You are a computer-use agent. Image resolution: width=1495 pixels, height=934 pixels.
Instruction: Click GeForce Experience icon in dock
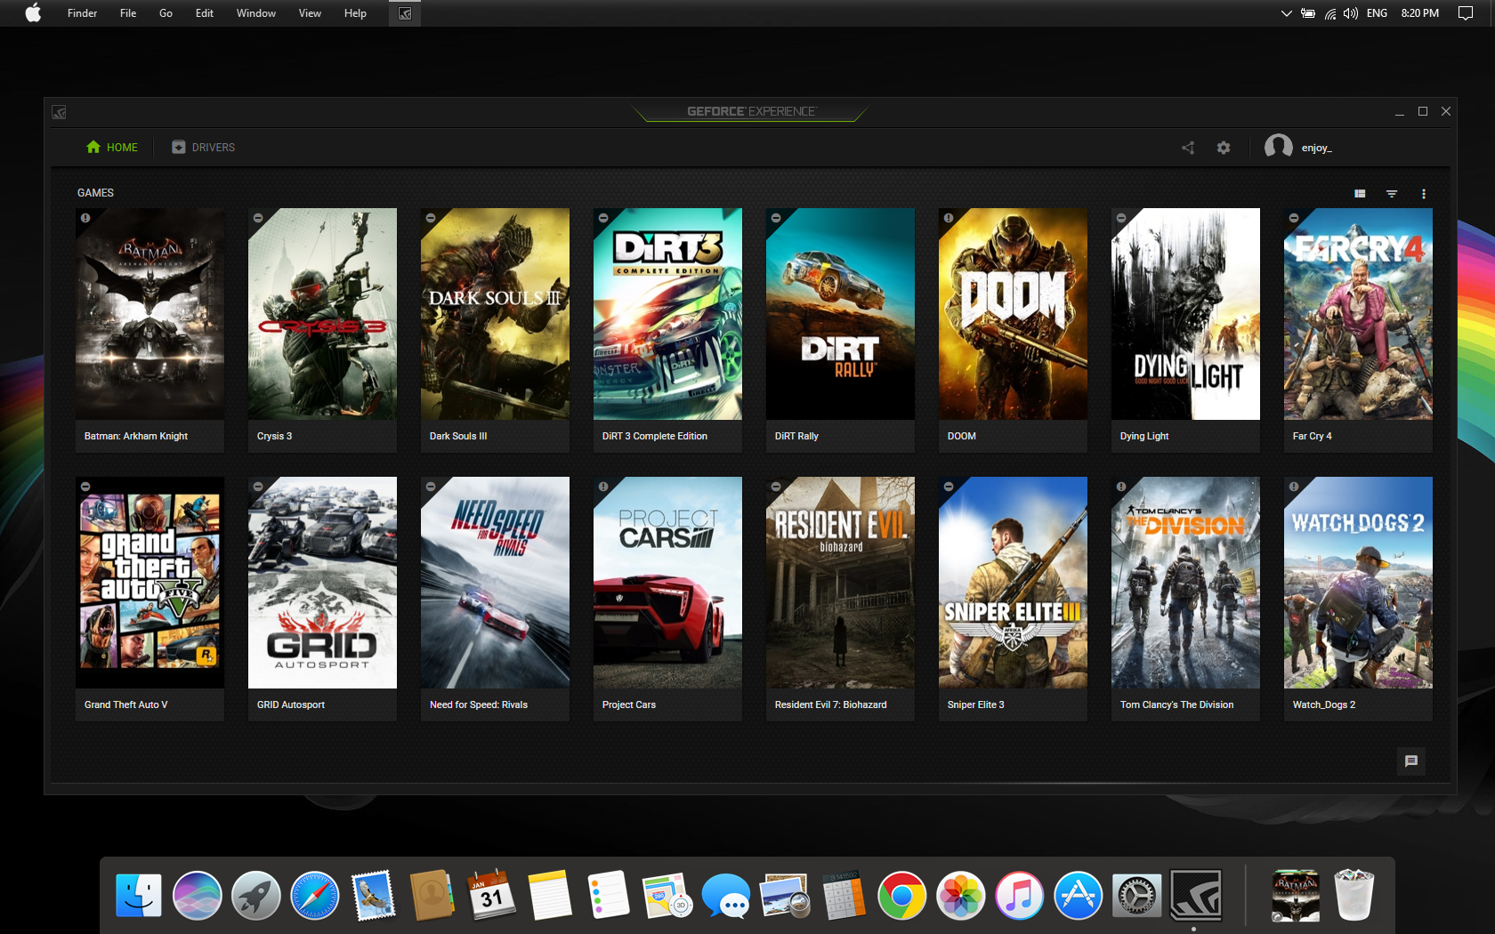(x=1196, y=895)
